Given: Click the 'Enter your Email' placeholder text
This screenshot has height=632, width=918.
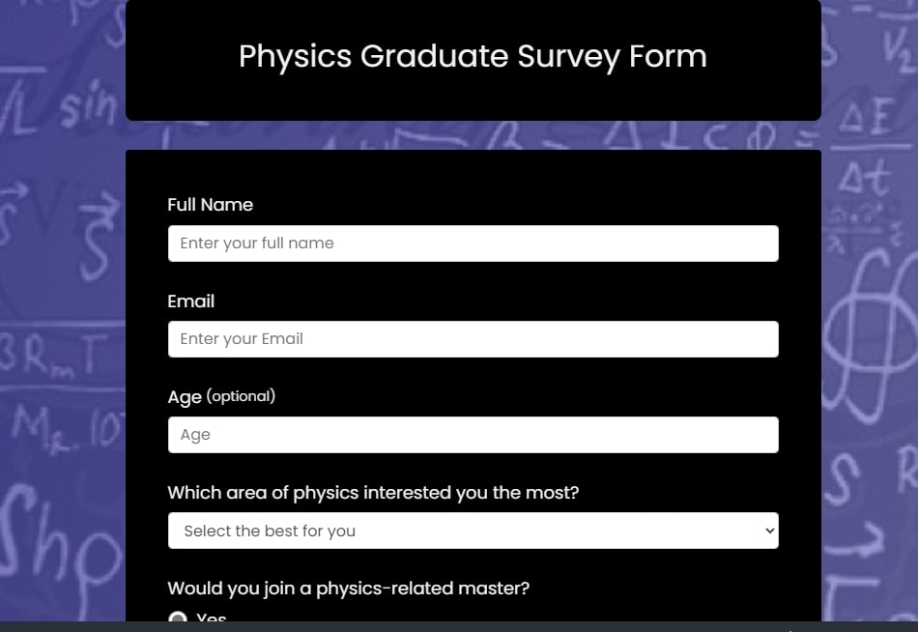Looking at the screenshot, I should (242, 339).
